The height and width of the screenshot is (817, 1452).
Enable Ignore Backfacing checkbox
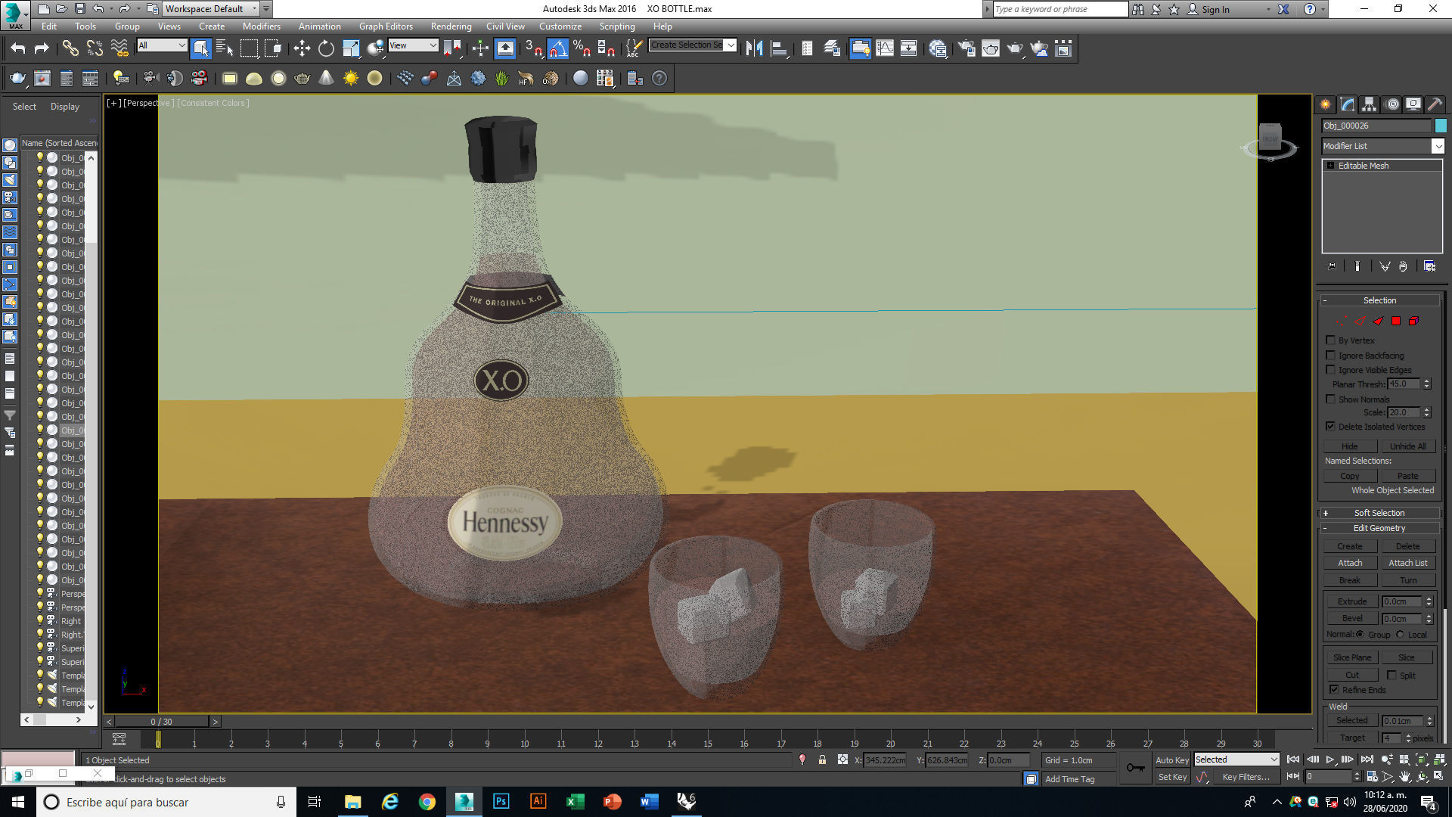[1331, 355]
